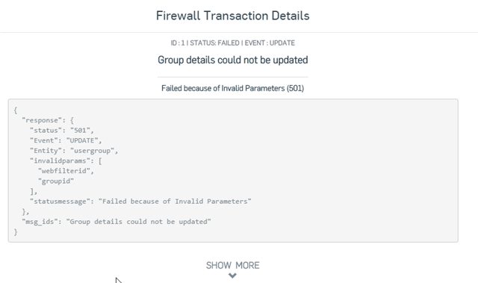Screen dimensions: 478x283
Task: Click the "invalidparams" array key line
Action: point(66,161)
